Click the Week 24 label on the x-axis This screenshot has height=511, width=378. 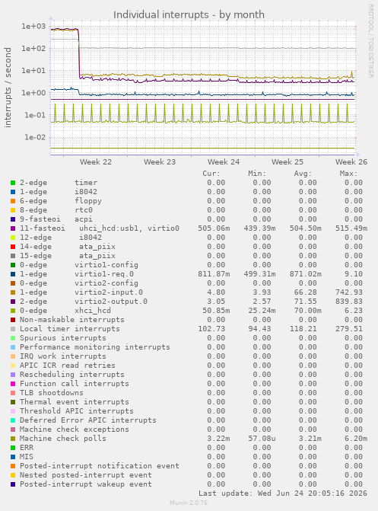(x=224, y=162)
